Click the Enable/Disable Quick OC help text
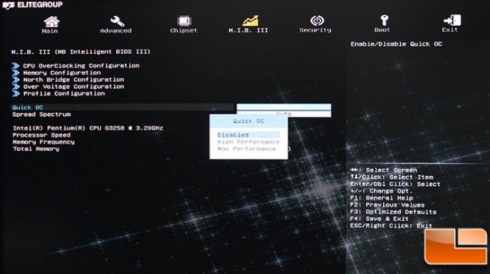The height and width of the screenshot is (274, 490). pos(397,44)
